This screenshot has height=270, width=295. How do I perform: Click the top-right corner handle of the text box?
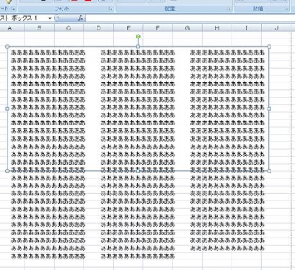point(269,46)
